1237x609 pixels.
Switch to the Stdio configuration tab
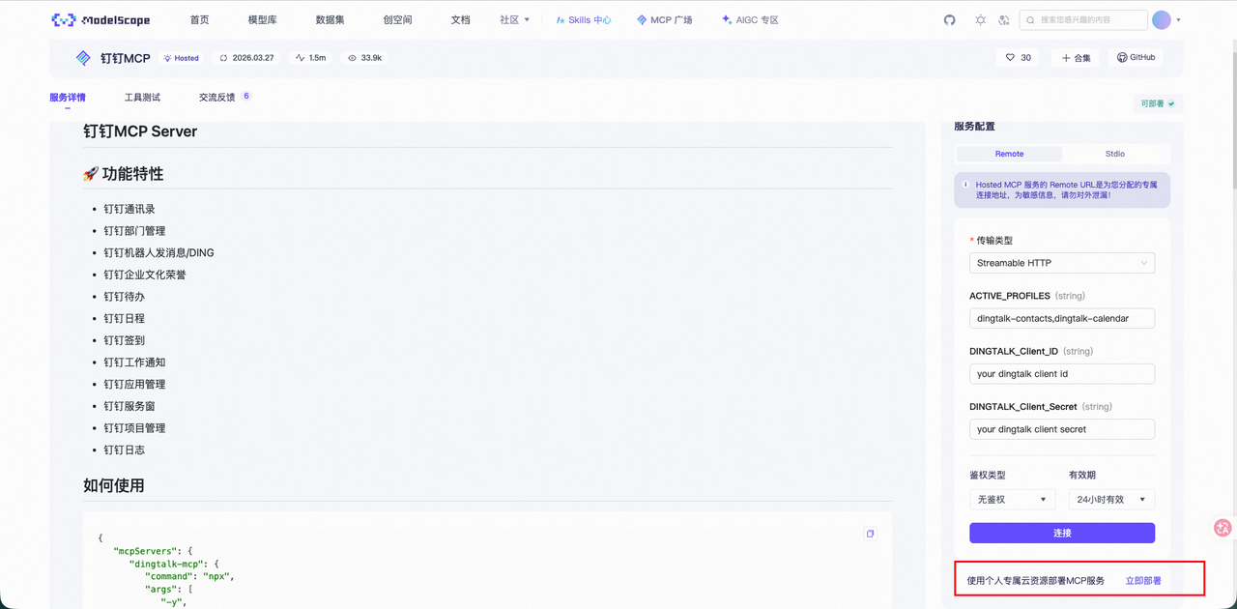(x=1115, y=154)
